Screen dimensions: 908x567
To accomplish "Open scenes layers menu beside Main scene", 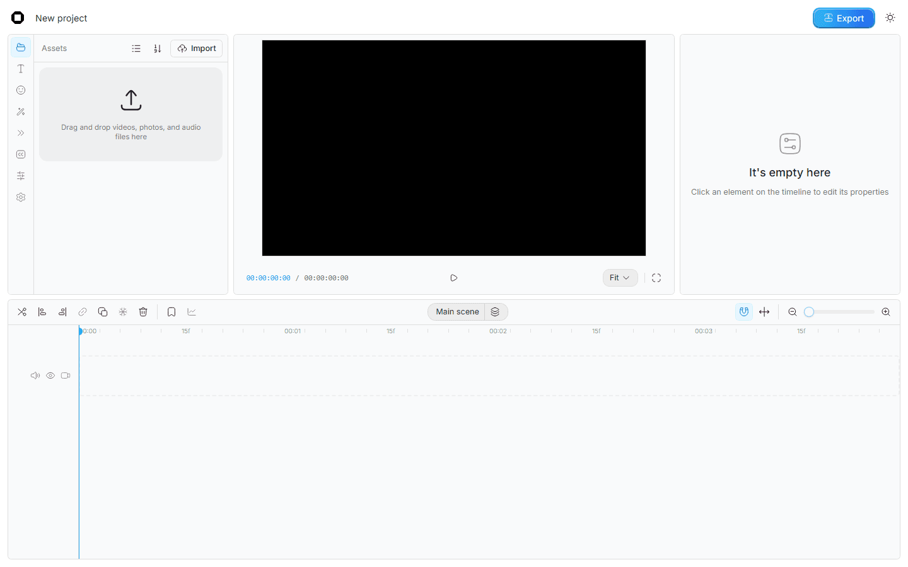I will coord(496,312).
